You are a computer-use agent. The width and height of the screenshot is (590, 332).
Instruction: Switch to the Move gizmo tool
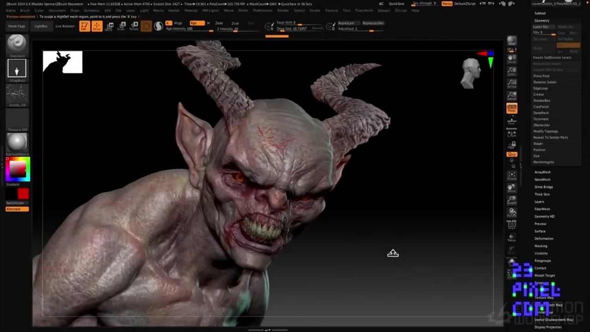109,26
